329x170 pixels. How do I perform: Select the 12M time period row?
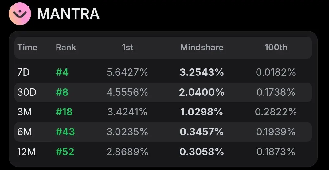click(163, 152)
